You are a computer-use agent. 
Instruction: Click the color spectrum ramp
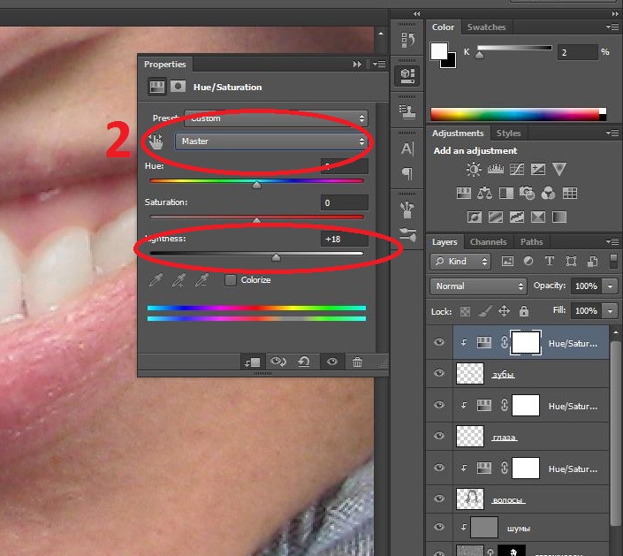tap(519, 114)
